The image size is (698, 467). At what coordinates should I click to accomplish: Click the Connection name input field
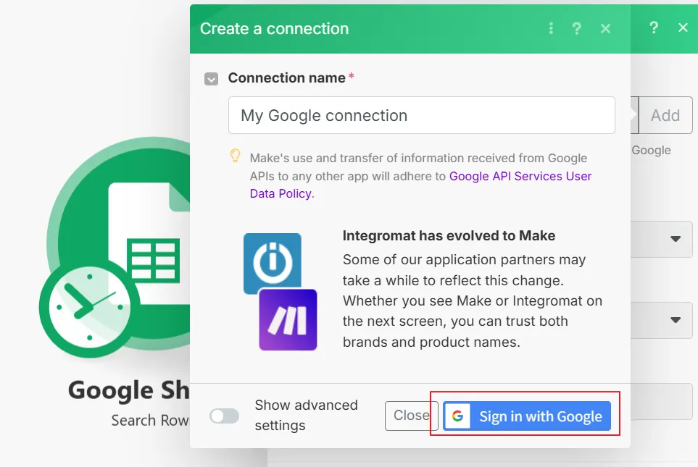pyautogui.click(x=422, y=115)
